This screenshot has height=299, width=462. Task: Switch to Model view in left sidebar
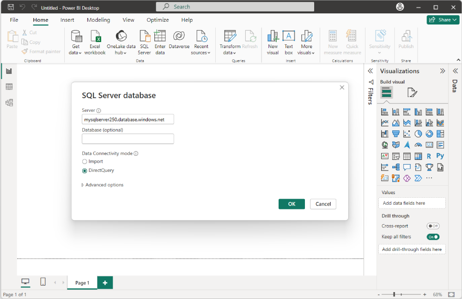pos(9,103)
